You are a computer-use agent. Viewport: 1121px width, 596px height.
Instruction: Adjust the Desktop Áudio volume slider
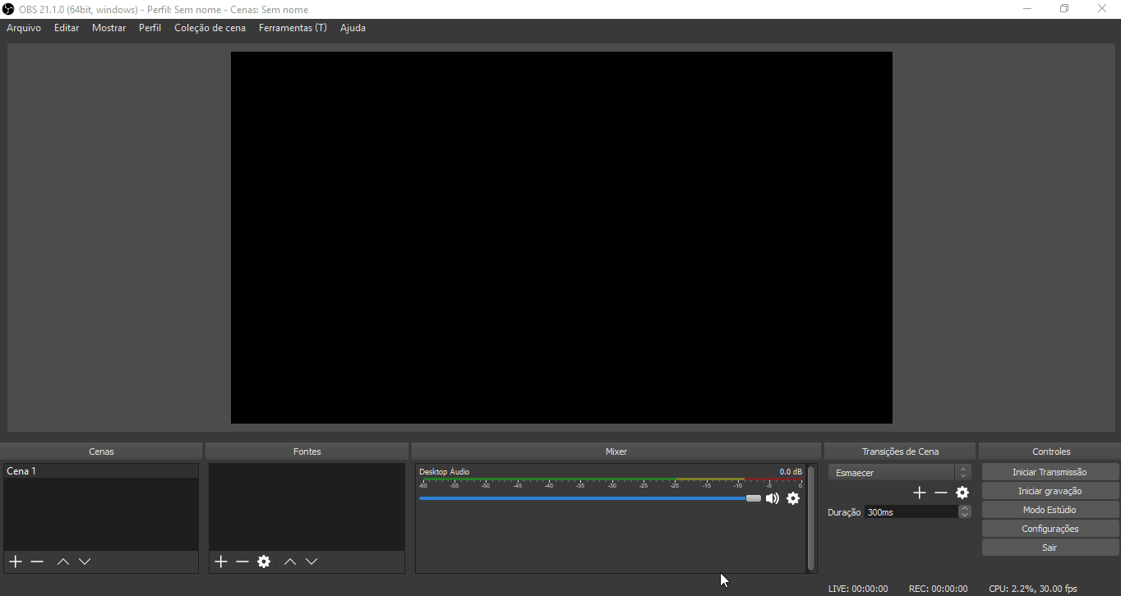[753, 498]
